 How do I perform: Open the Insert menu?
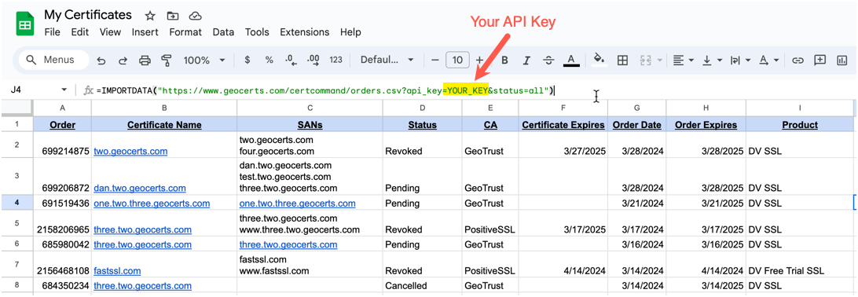pos(145,32)
